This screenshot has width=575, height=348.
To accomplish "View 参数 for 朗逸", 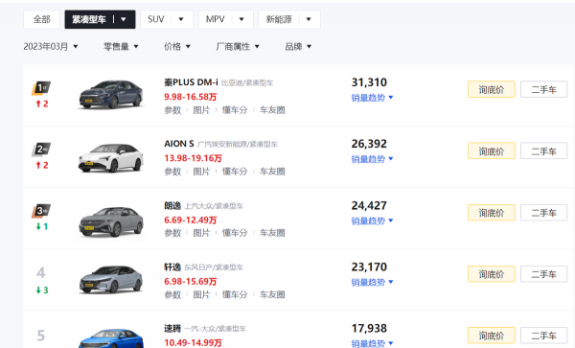I will click(172, 233).
